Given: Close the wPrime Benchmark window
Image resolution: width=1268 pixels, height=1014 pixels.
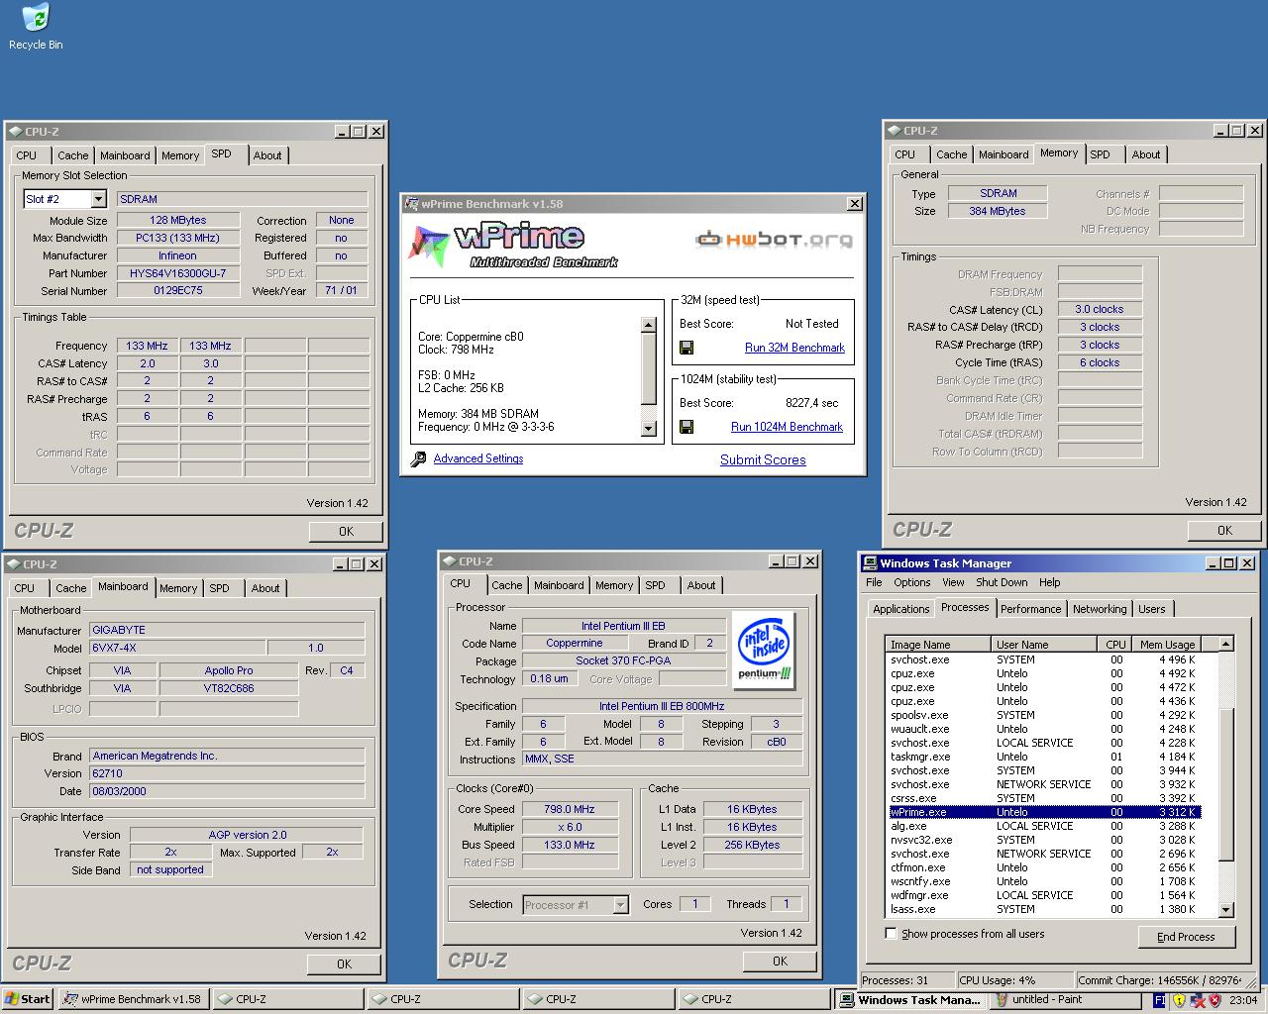Looking at the screenshot, I should (x=855, y=204).
